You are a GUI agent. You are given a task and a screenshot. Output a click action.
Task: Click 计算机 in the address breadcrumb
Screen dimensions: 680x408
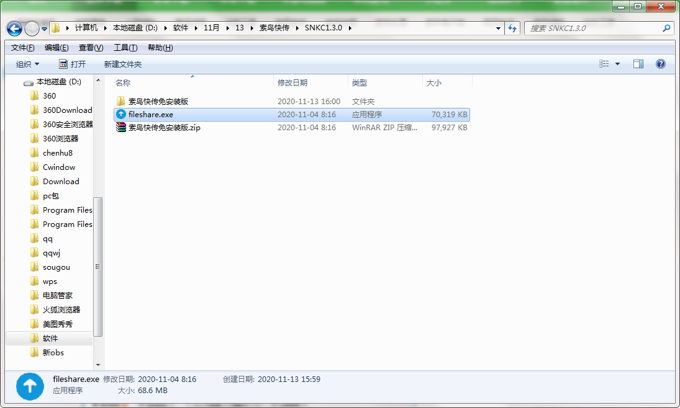(86, 28)
